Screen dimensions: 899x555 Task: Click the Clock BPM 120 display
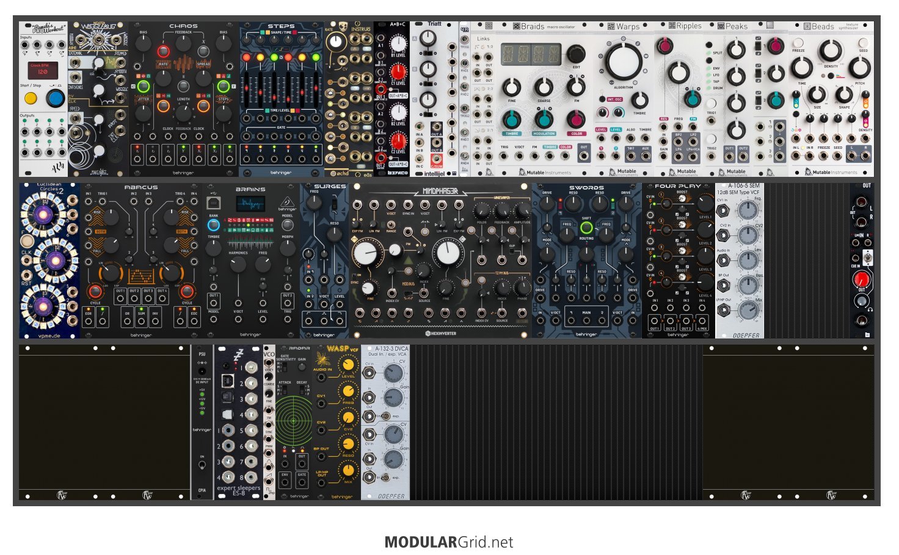point(43,70)
